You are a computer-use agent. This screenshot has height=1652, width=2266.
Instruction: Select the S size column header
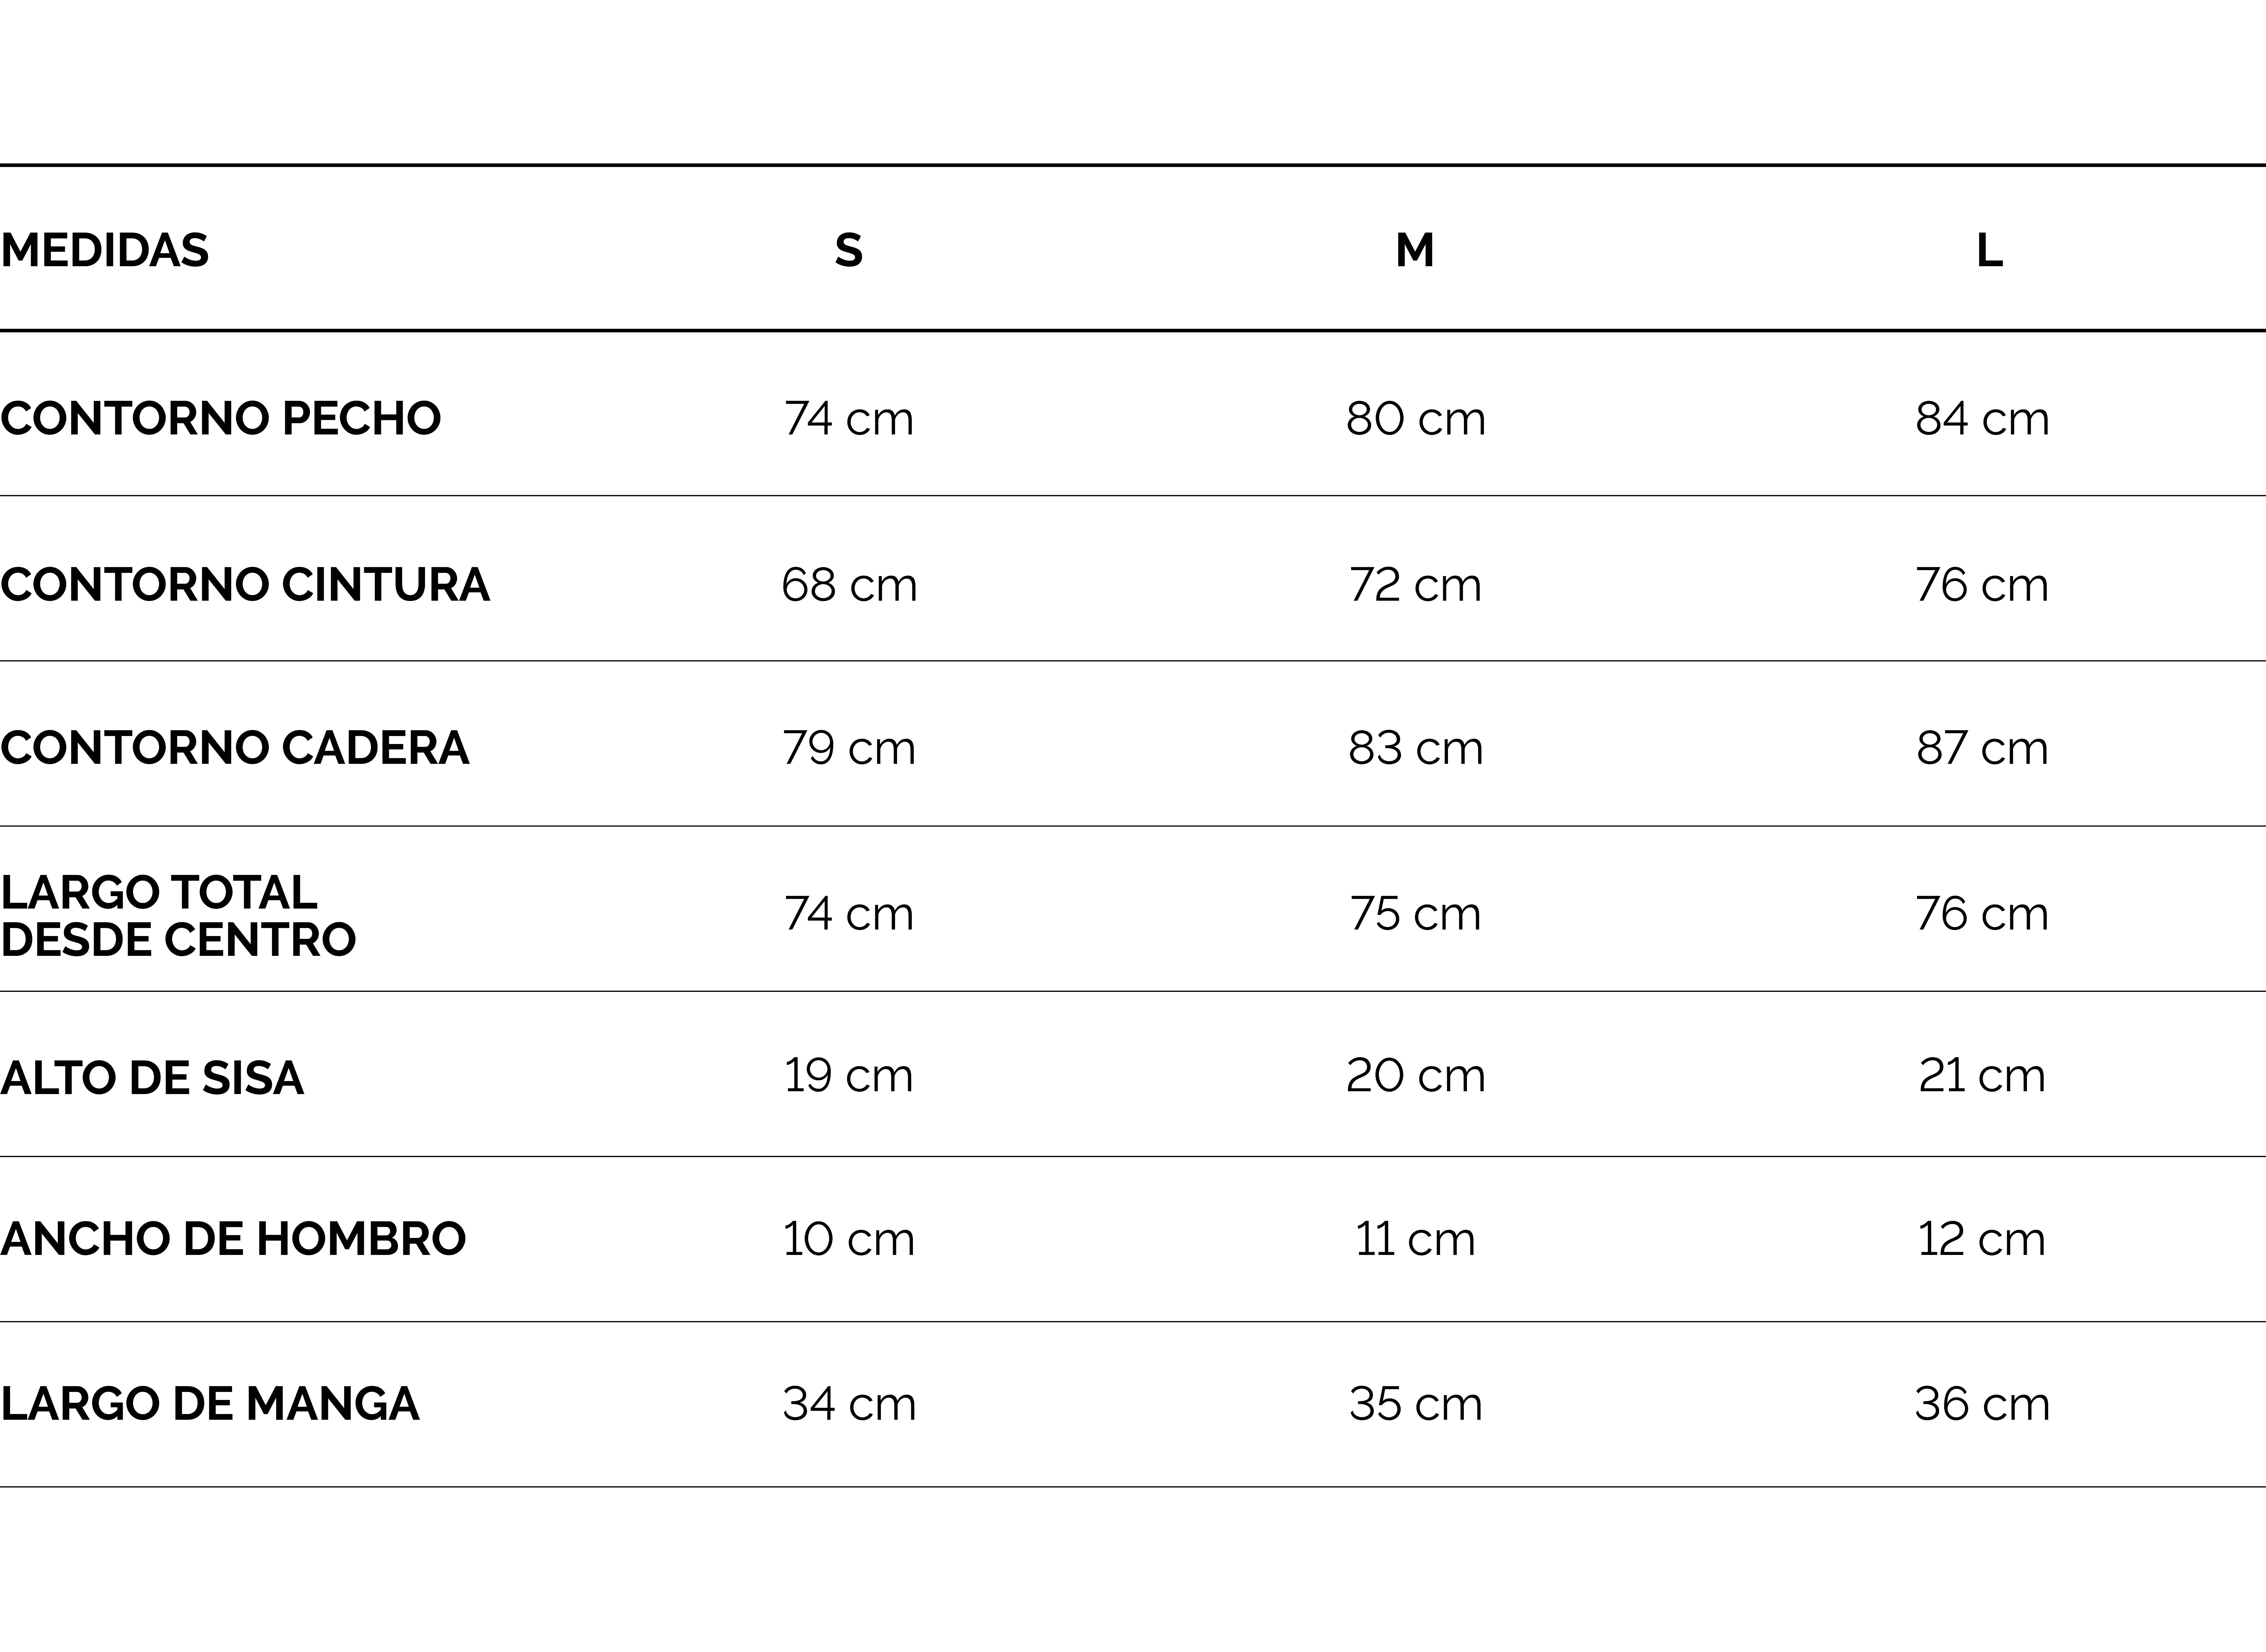pos(848,250)
